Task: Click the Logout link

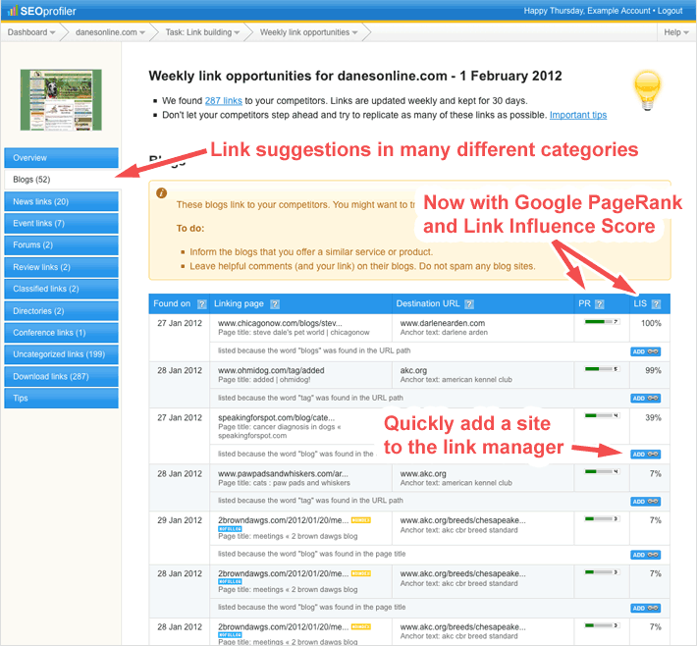Action: pos(670,11)
